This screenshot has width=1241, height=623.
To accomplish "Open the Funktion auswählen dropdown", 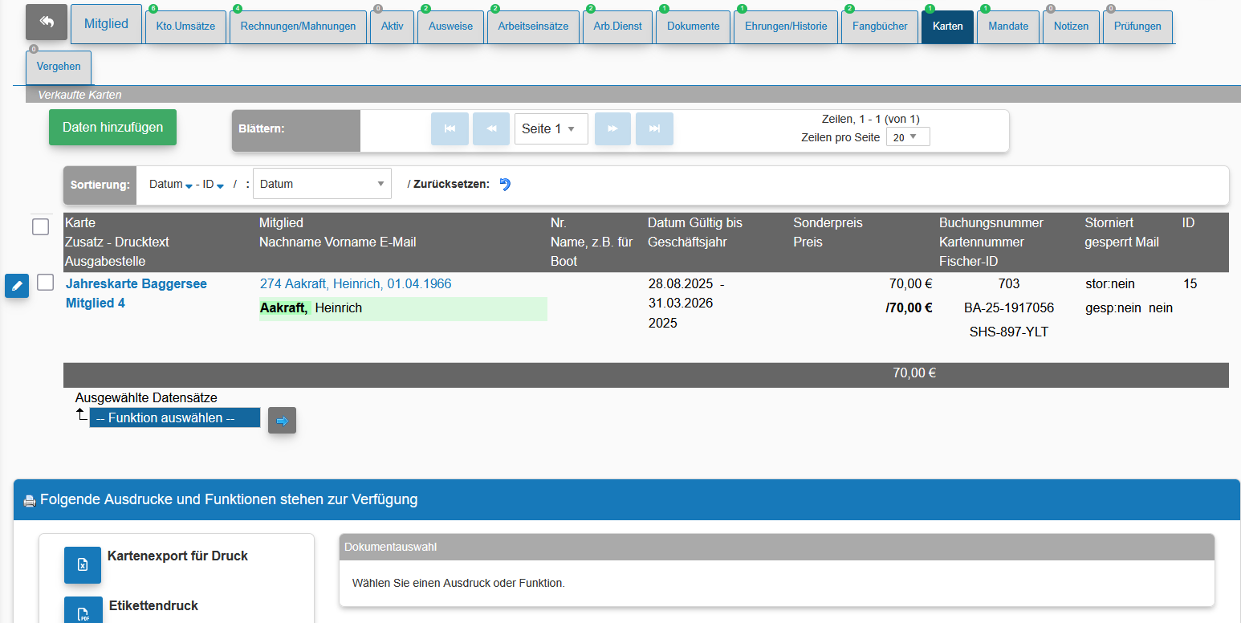I will 175,417.
